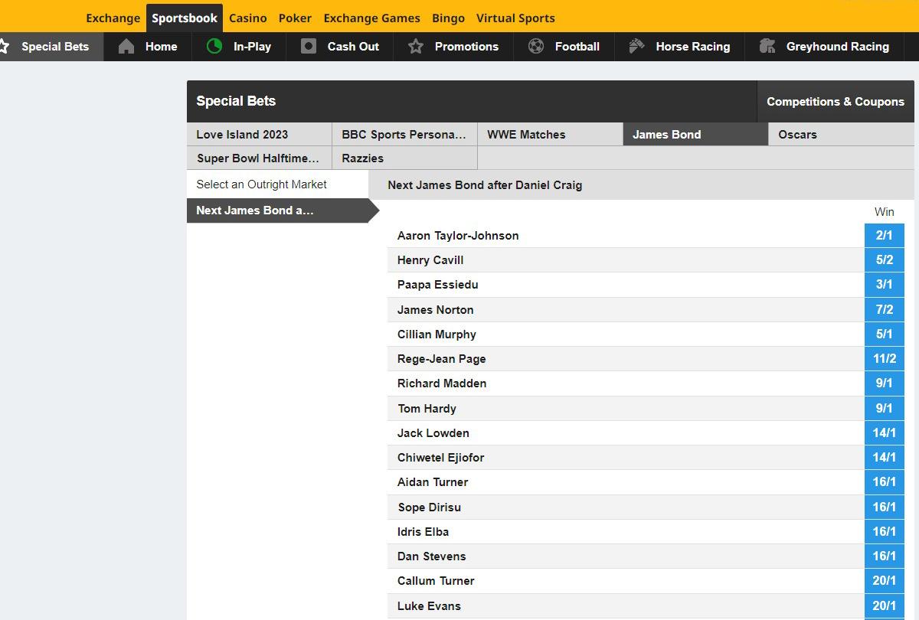Bet on Chiwetel Ejiofor at 14/1
This screenshot has width=919, height=620.
(x=885, y=457)
